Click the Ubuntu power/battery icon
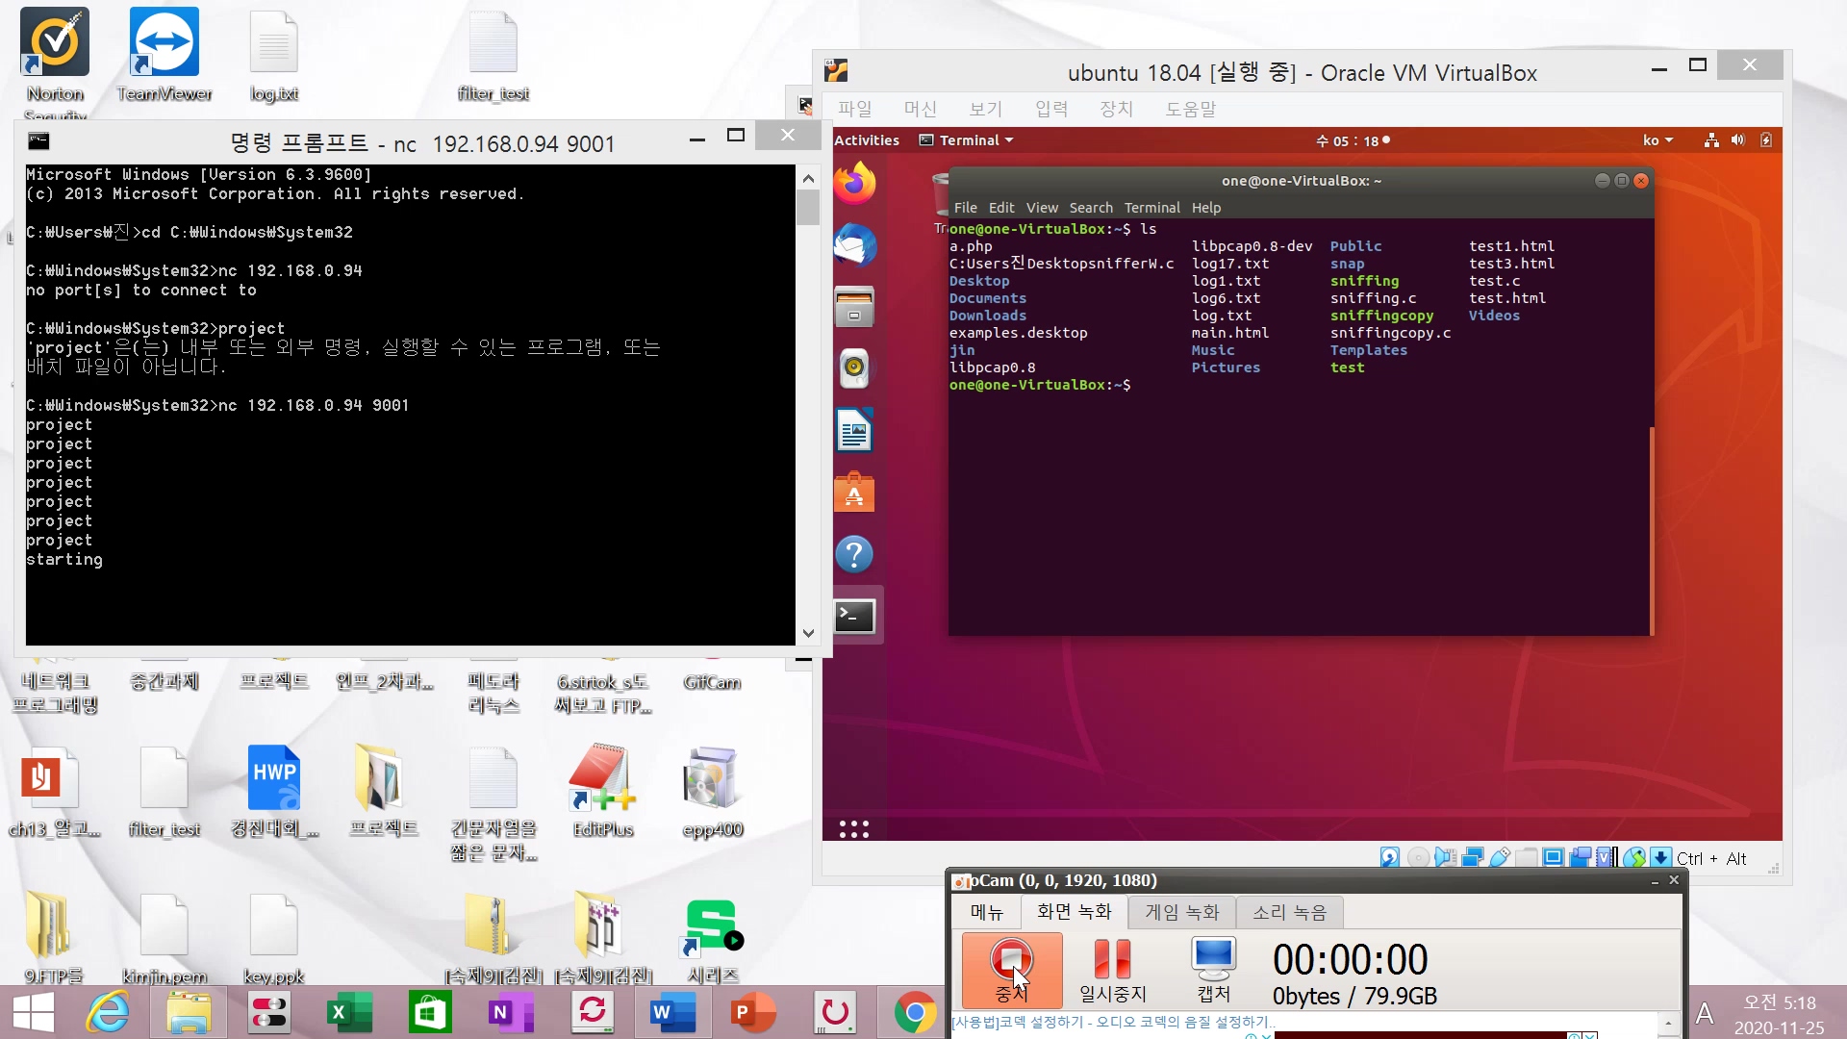The width and height of the screenshot is (1847, 1039). pyautogui.click(x=1766, y=140)
